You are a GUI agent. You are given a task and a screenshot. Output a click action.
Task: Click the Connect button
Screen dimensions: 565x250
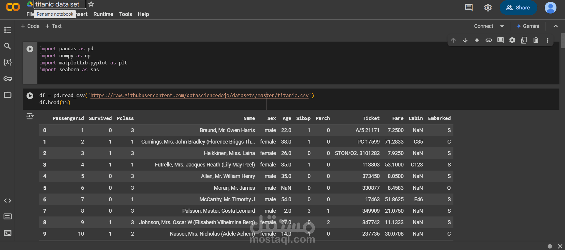[483, 26]
